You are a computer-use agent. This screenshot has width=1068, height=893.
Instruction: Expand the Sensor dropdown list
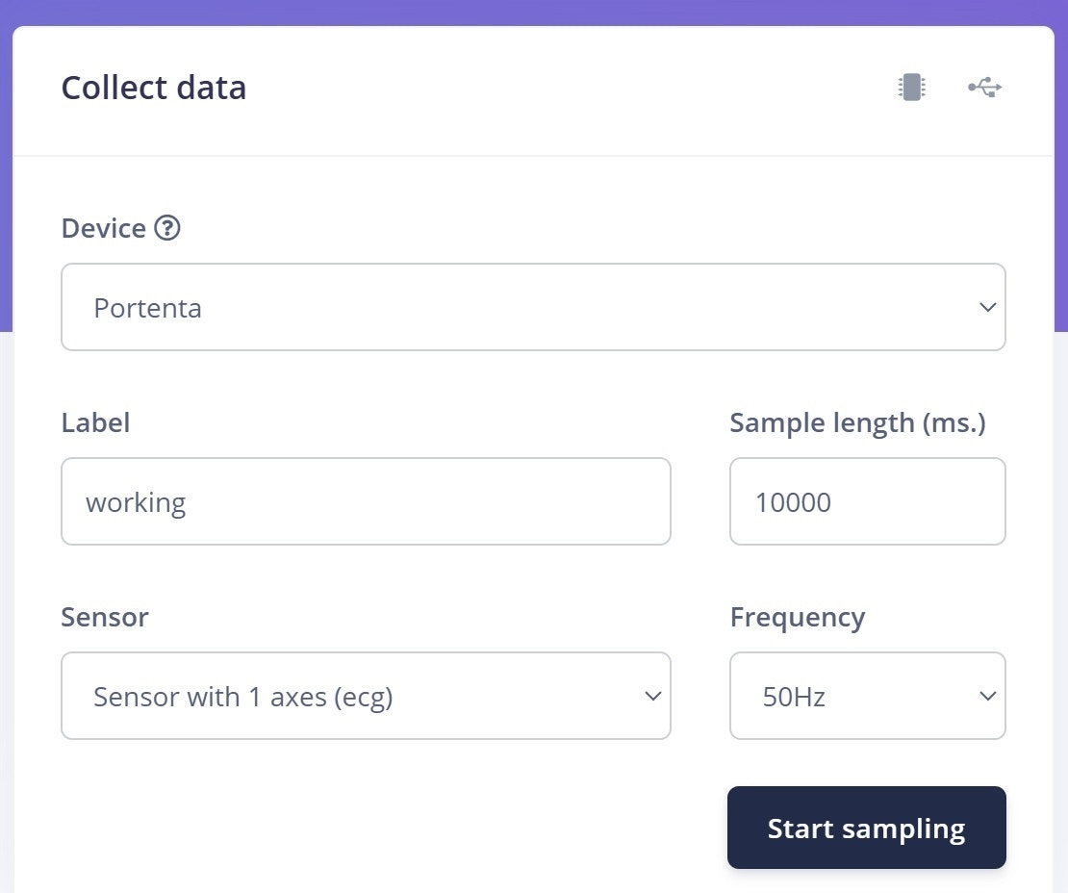click(x=366, y=696)
